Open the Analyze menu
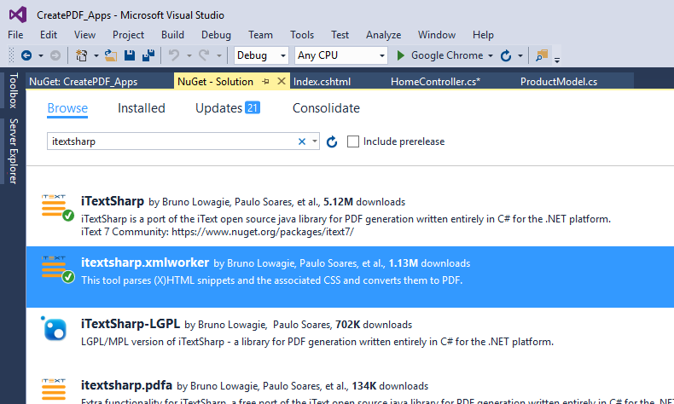 (x=383, y=35)
